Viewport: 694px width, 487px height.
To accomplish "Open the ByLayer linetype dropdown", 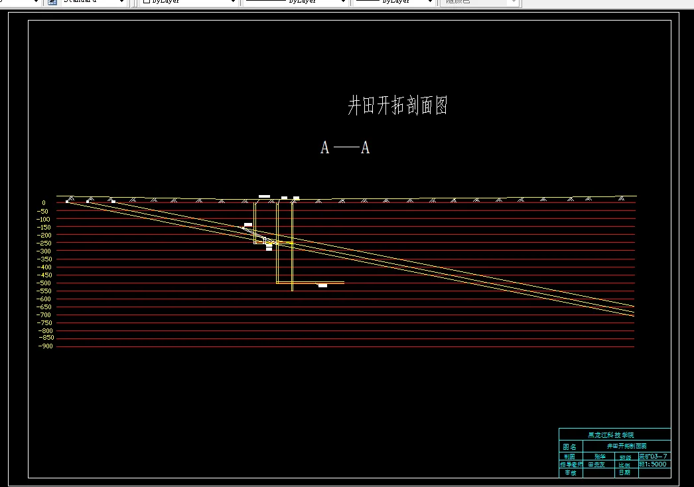I will [x=343, y=2].
